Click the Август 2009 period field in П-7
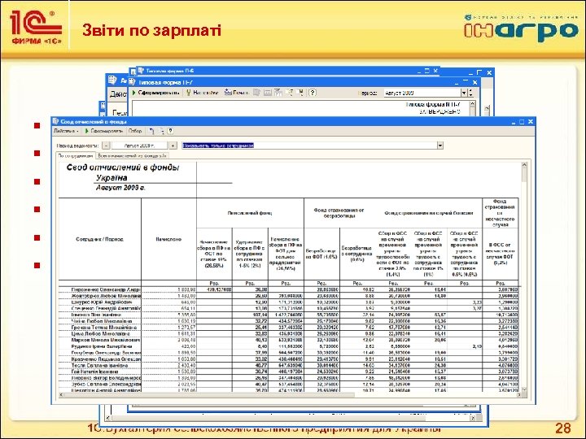 pyautogui.click(x=422, y=93)
